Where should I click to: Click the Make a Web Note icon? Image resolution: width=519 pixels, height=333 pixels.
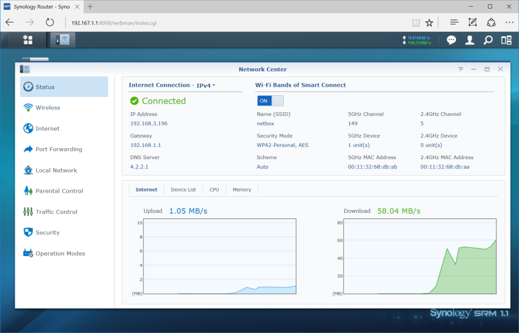(473, 23)
